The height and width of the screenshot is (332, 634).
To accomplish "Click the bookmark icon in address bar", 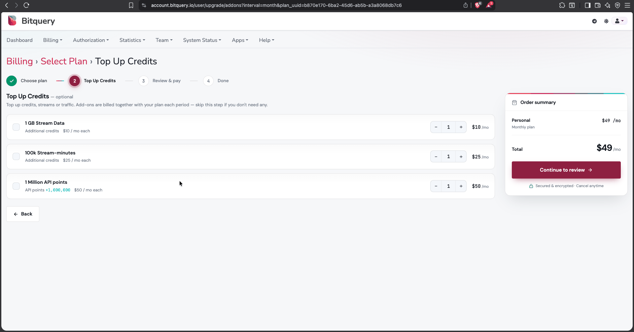I will [x=131, y=5].
